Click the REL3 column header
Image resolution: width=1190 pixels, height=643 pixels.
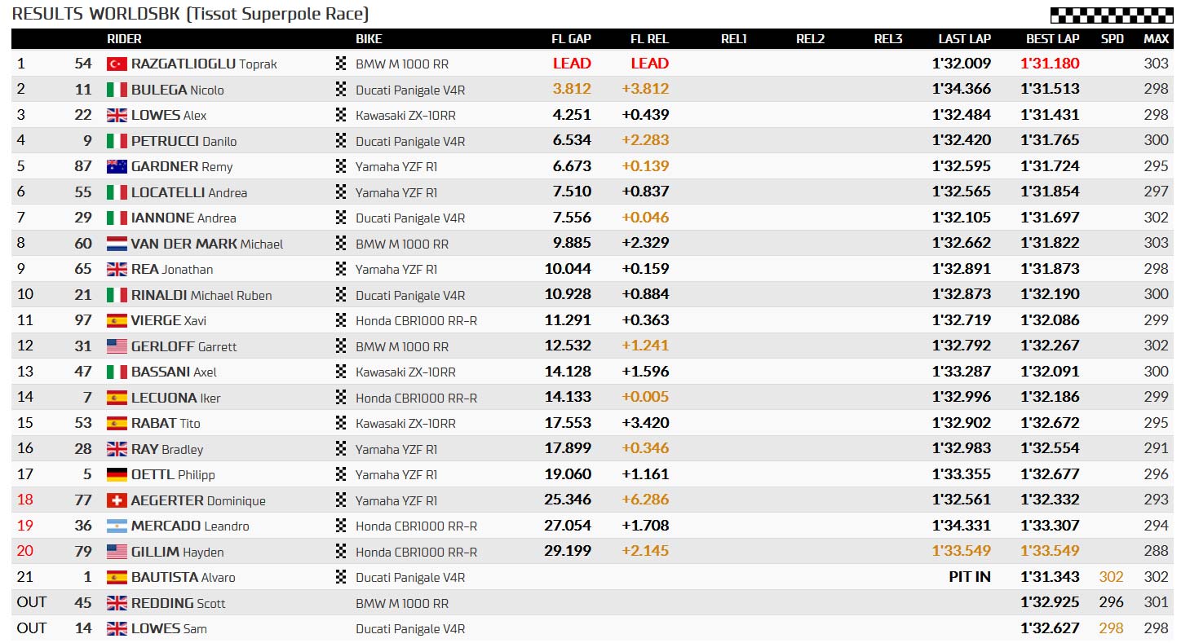point(888,38)
